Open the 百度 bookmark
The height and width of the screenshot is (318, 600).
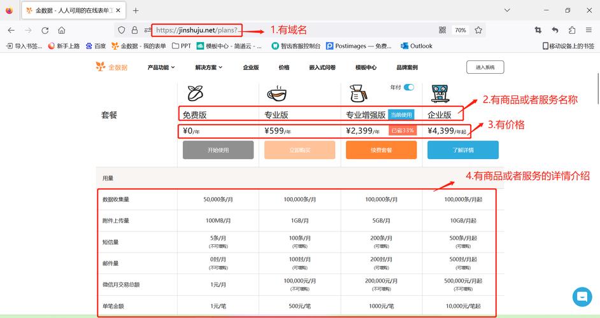pyautogui.click(x=96, y=46)
